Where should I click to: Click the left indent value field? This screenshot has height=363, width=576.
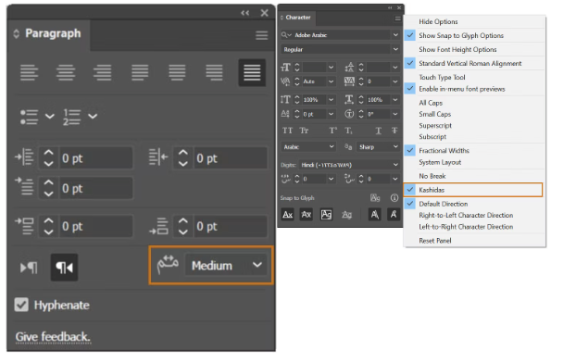coord(95,158)
